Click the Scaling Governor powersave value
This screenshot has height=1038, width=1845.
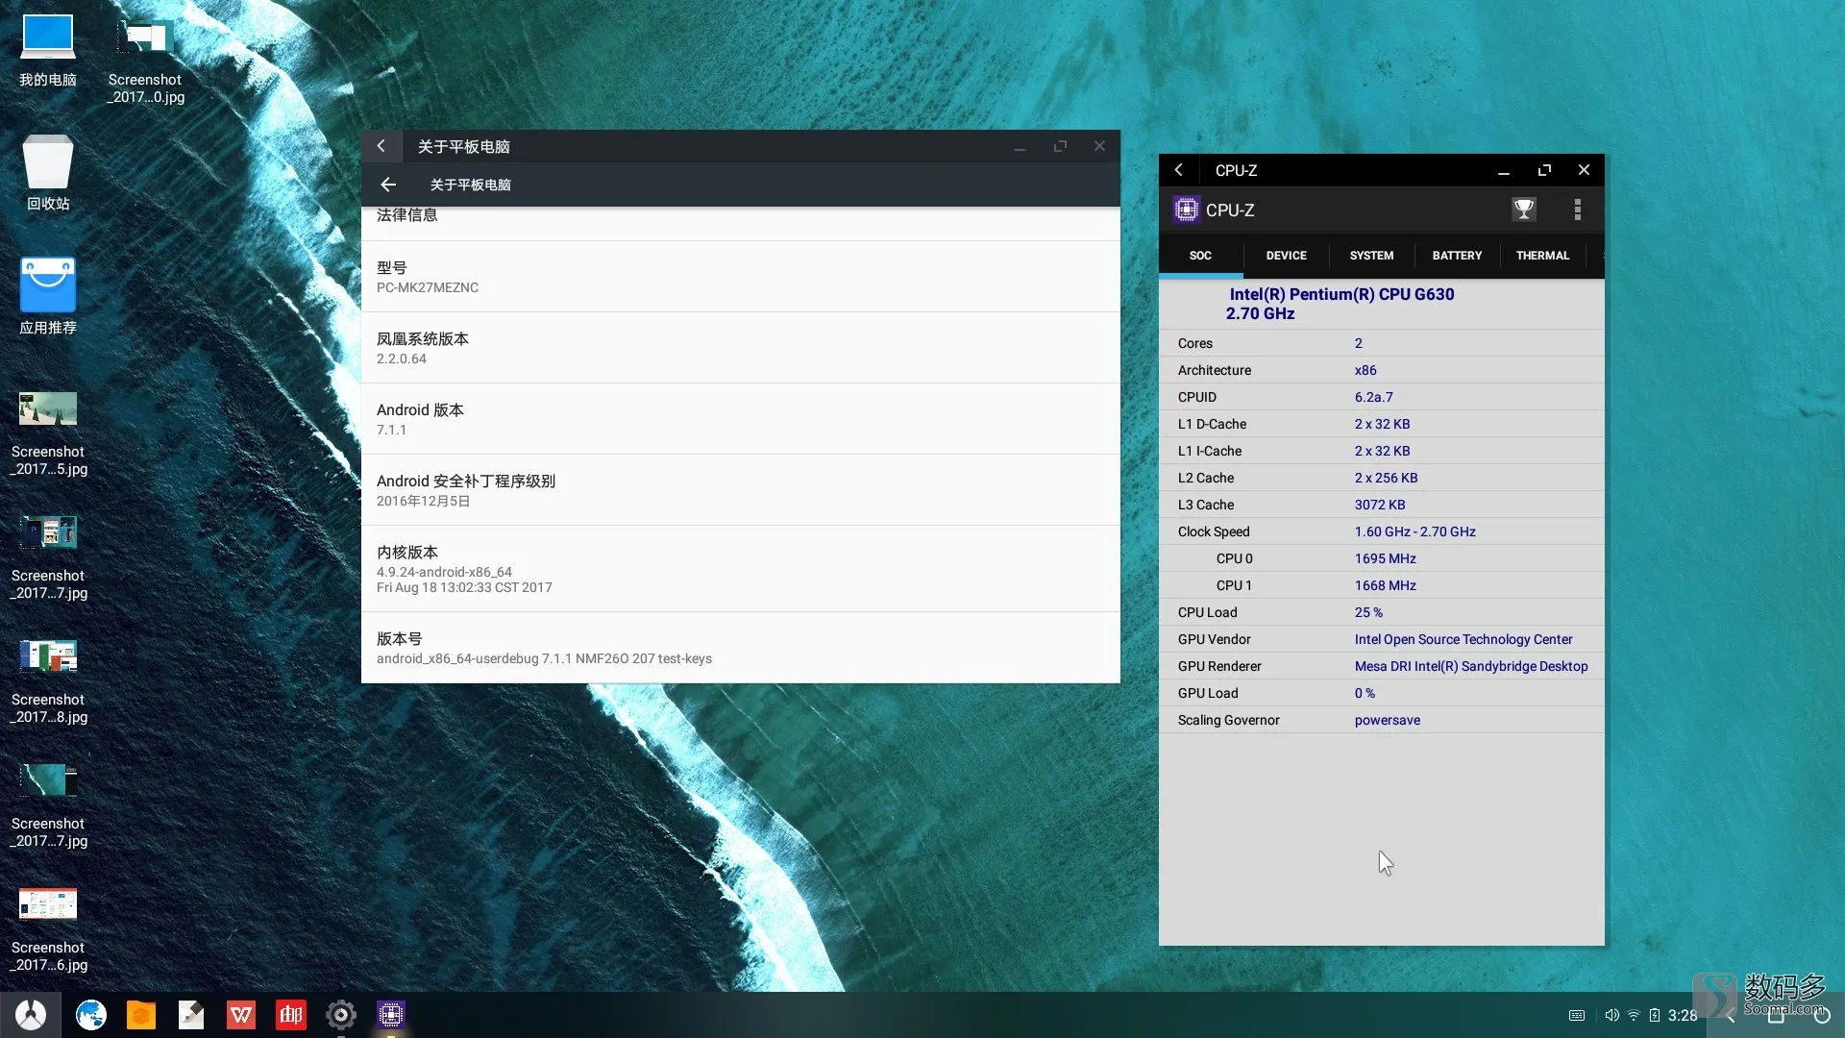tap(1387, 720)
